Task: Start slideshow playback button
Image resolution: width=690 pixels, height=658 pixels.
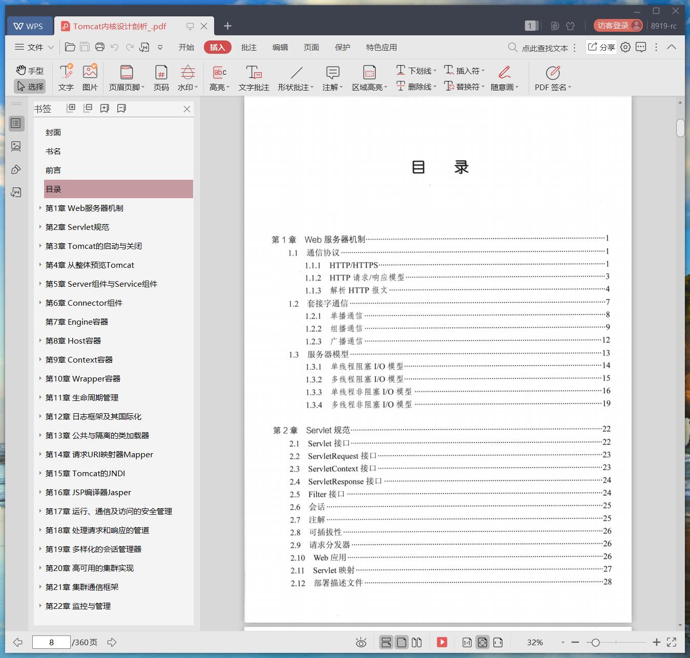Action: tap(442, 642)
